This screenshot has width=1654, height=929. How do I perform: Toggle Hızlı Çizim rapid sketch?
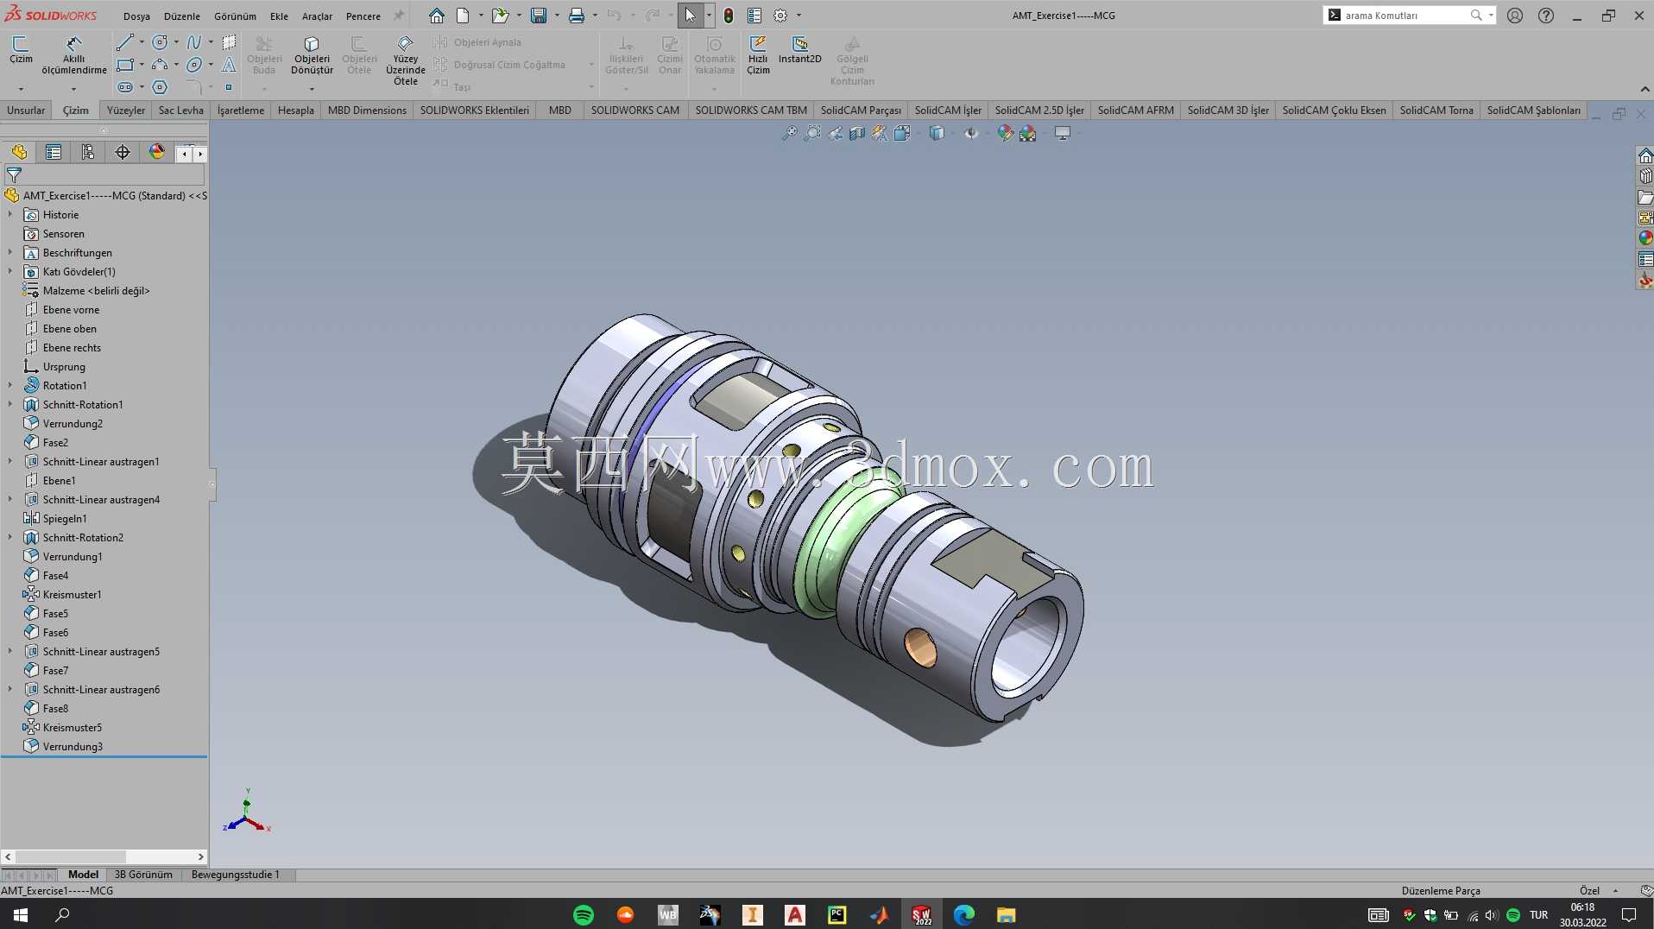pyautogui.click(x=758, y=55)
